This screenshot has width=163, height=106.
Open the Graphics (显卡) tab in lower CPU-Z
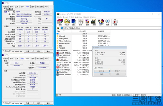click(x=33, y=59)
